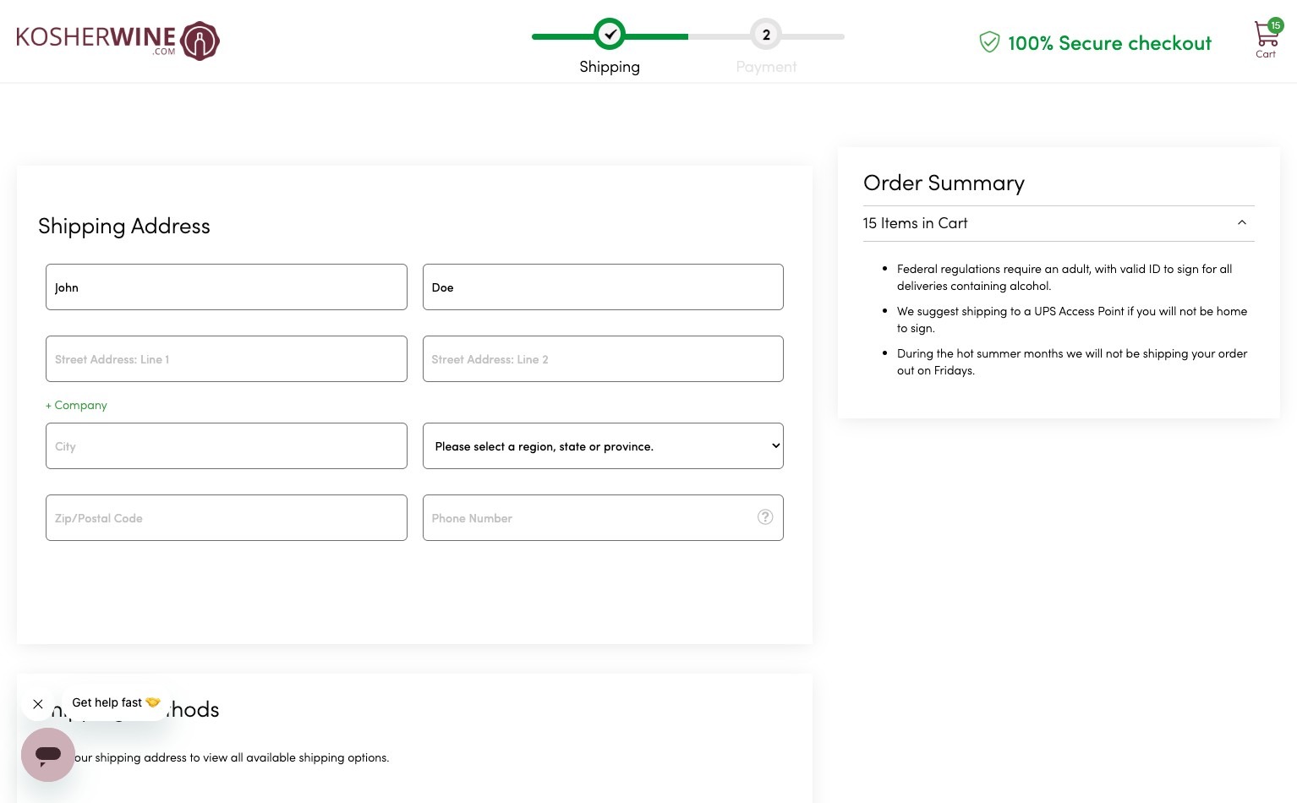The height and width of the screenshot is (803, 1297).
Task: Click the UPS Access Point suggestion text
Action: pyautogui.click(x=1072, y=320)
